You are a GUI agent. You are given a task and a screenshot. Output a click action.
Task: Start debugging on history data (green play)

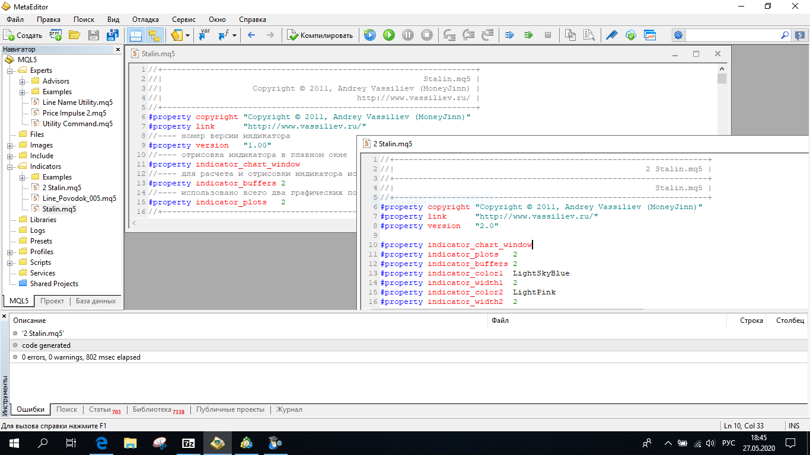(389, 35)
